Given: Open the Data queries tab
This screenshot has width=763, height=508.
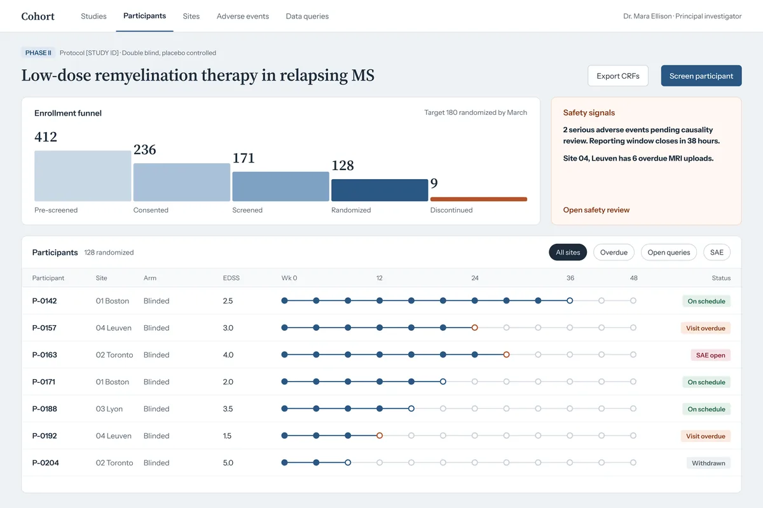Looking at the screenshot, I should point(307,16).
